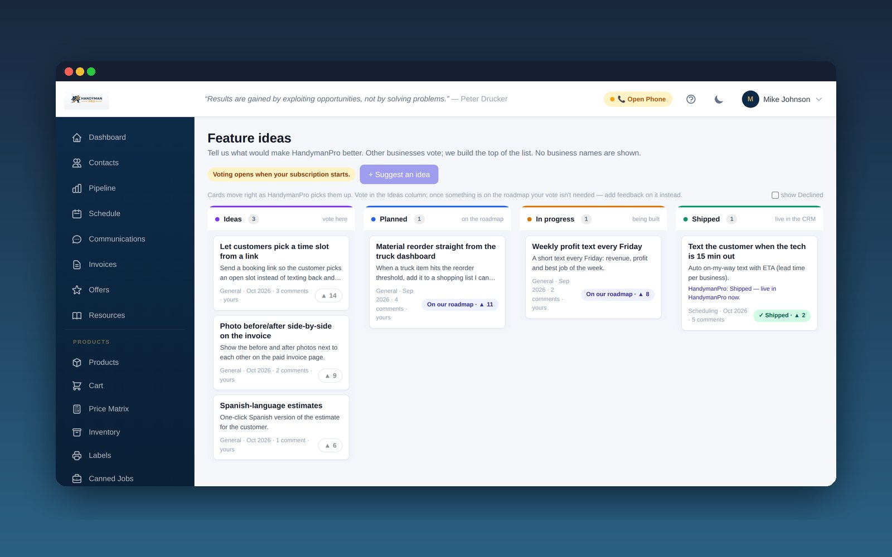Click On our roadmap badge with 11 votes
The height and width of the screenshot is (557, 892).
[x=460, y=305]
